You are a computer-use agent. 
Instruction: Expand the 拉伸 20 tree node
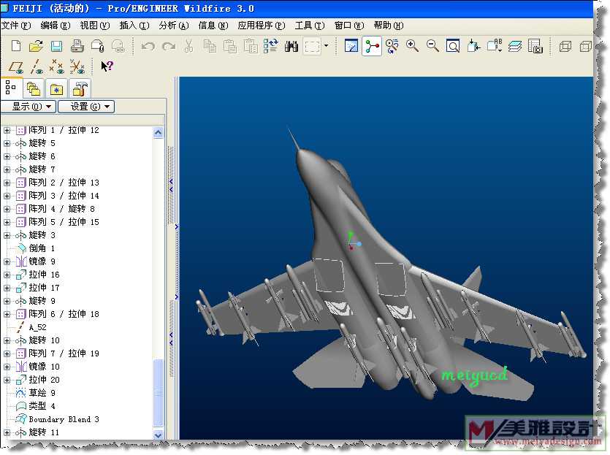tap(7, 380)
